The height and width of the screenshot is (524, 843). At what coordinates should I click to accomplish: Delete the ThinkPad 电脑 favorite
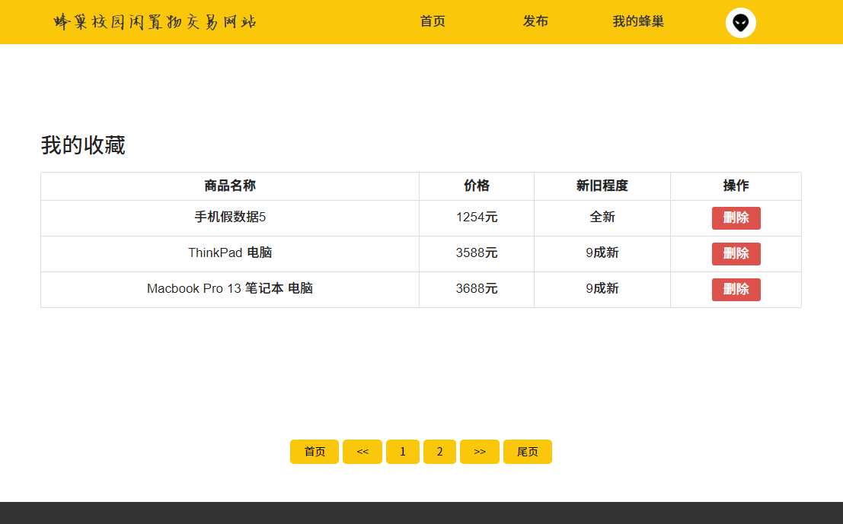[x=736, y=253]
